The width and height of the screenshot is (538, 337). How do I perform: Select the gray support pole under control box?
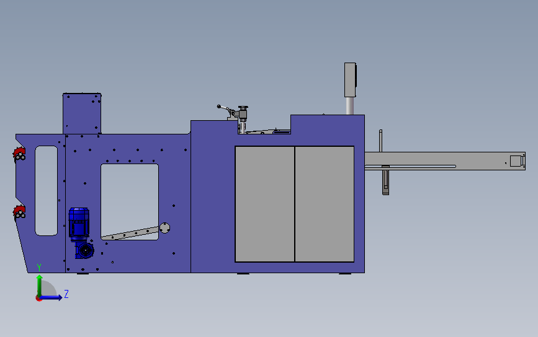(x=349, y=106)
